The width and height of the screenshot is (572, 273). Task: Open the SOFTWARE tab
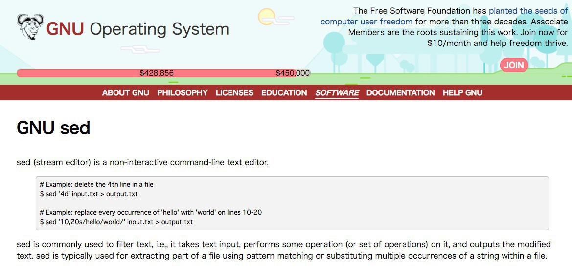point(337,92)
